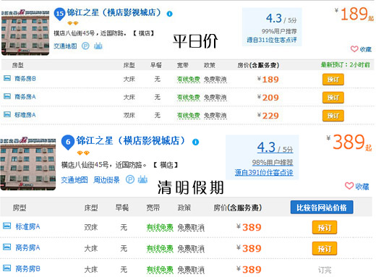This screenshot has height=277, width=376.
Task: Click 免费取消 in bottom 标准房A row
Action: [191, 227]
